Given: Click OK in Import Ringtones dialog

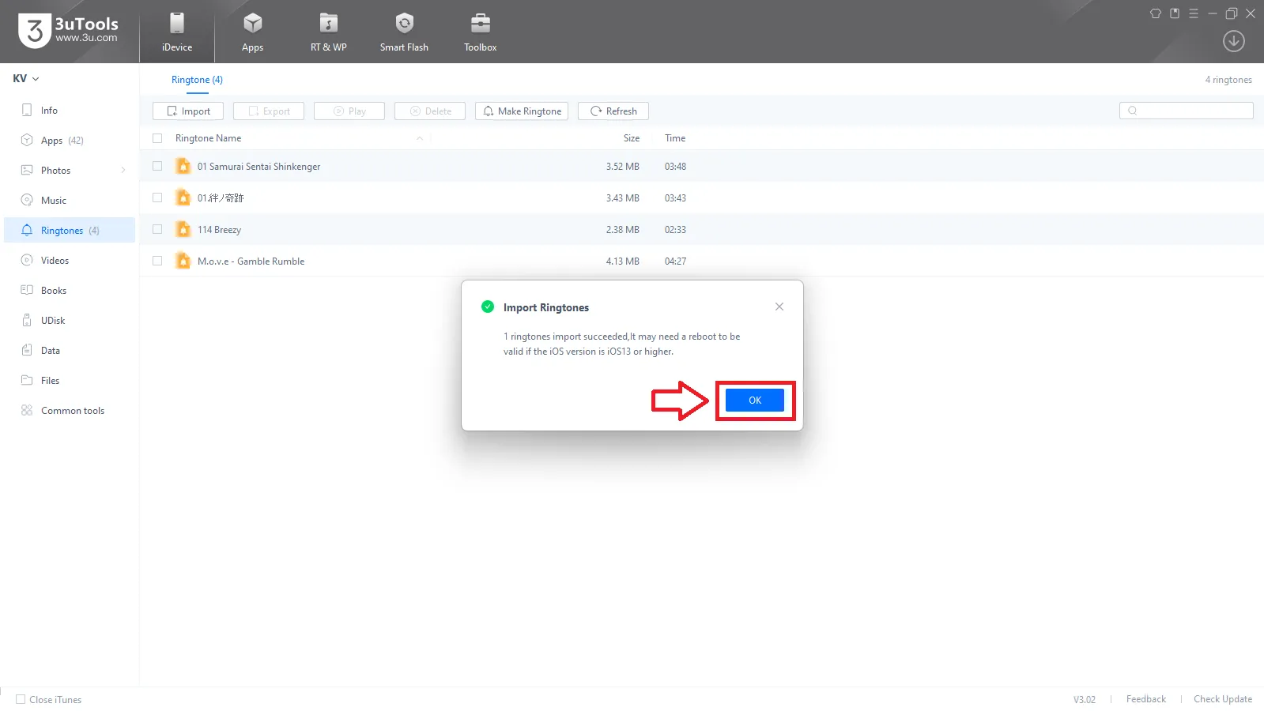Looking at the screenshot, I should 754,400.
